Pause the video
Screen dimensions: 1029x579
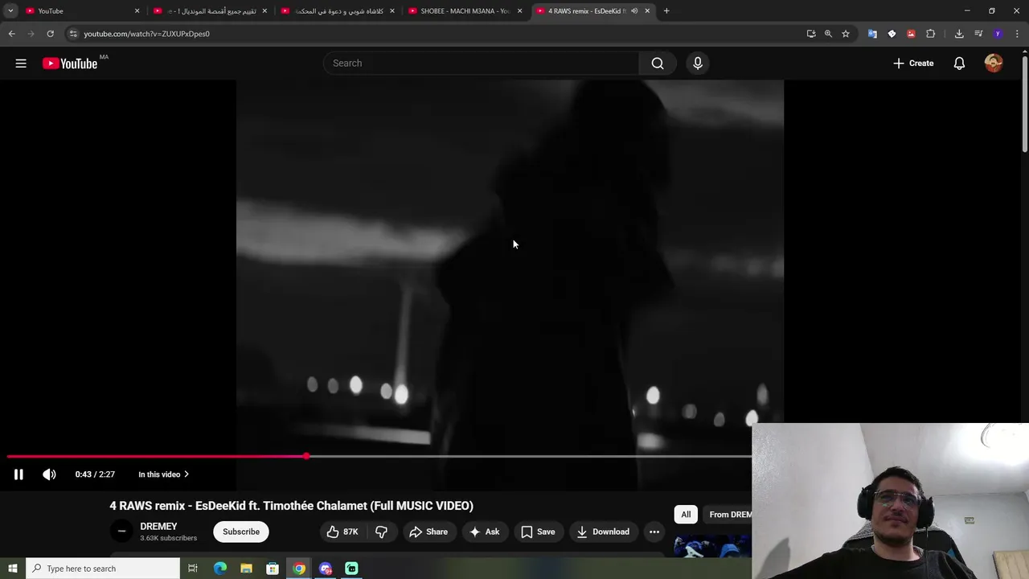(18, 474)
